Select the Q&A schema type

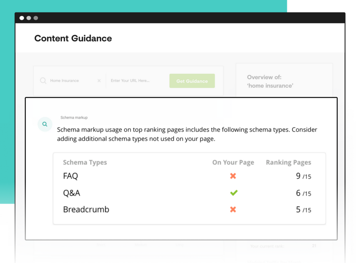click(72, 193)
